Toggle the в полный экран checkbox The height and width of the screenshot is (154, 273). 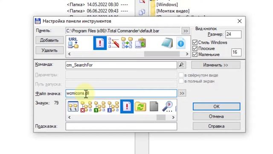click(181, 81)
